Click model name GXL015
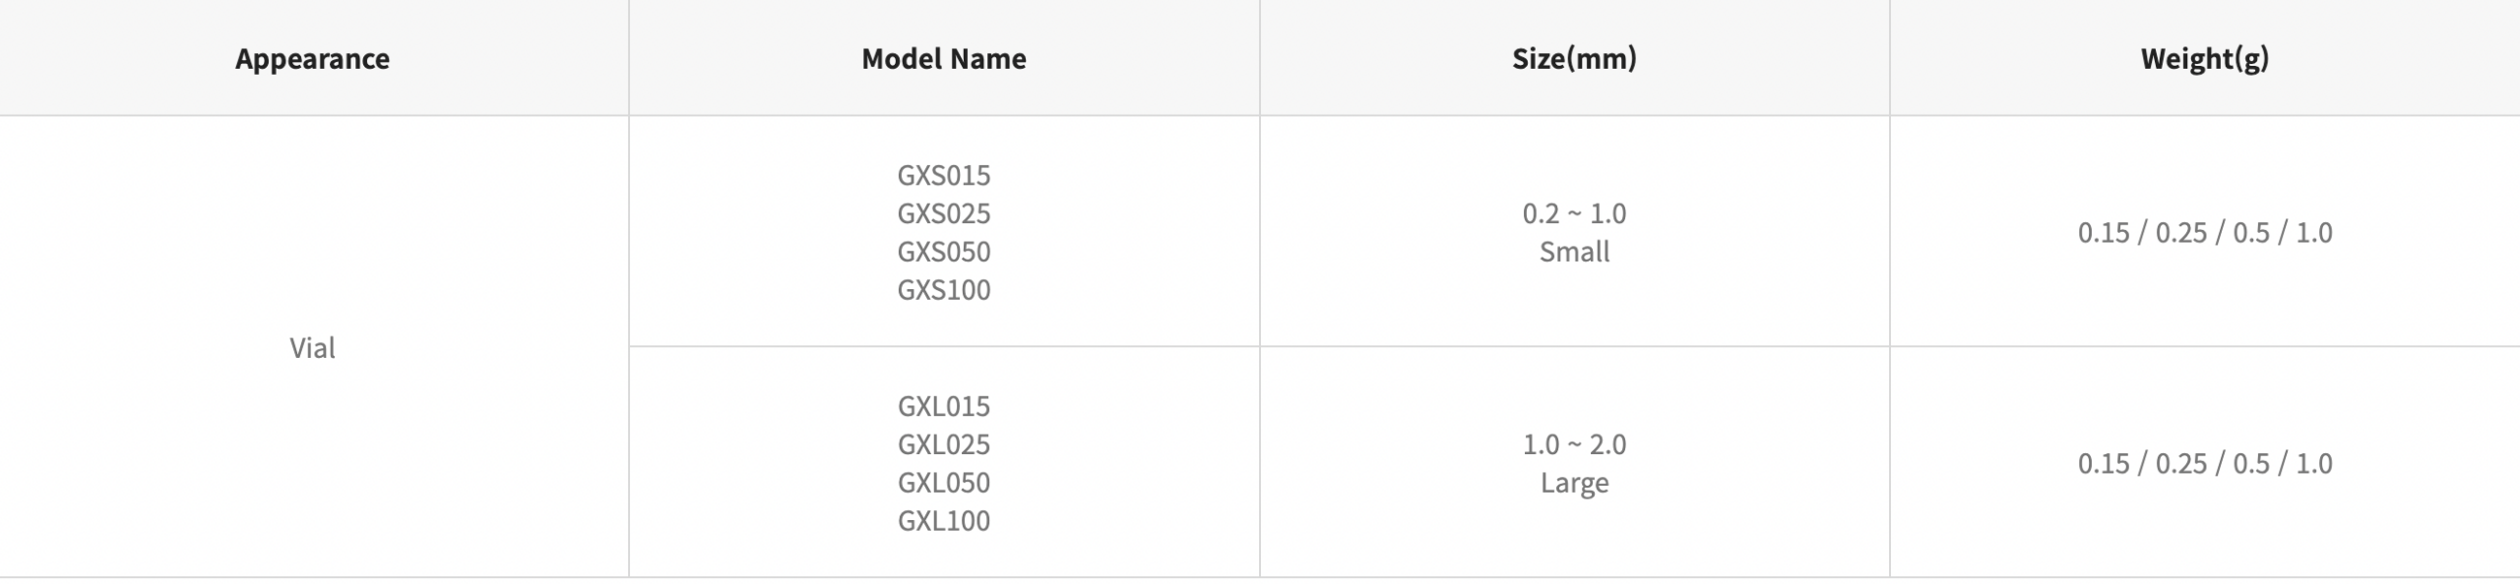 pos(943,406)
